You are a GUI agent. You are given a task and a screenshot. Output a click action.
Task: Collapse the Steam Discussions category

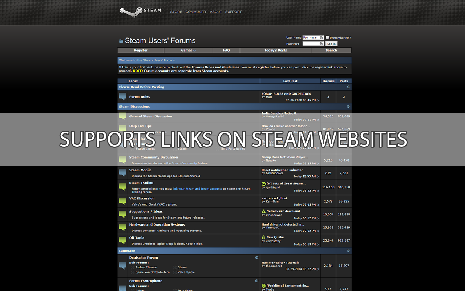point(348,107)
